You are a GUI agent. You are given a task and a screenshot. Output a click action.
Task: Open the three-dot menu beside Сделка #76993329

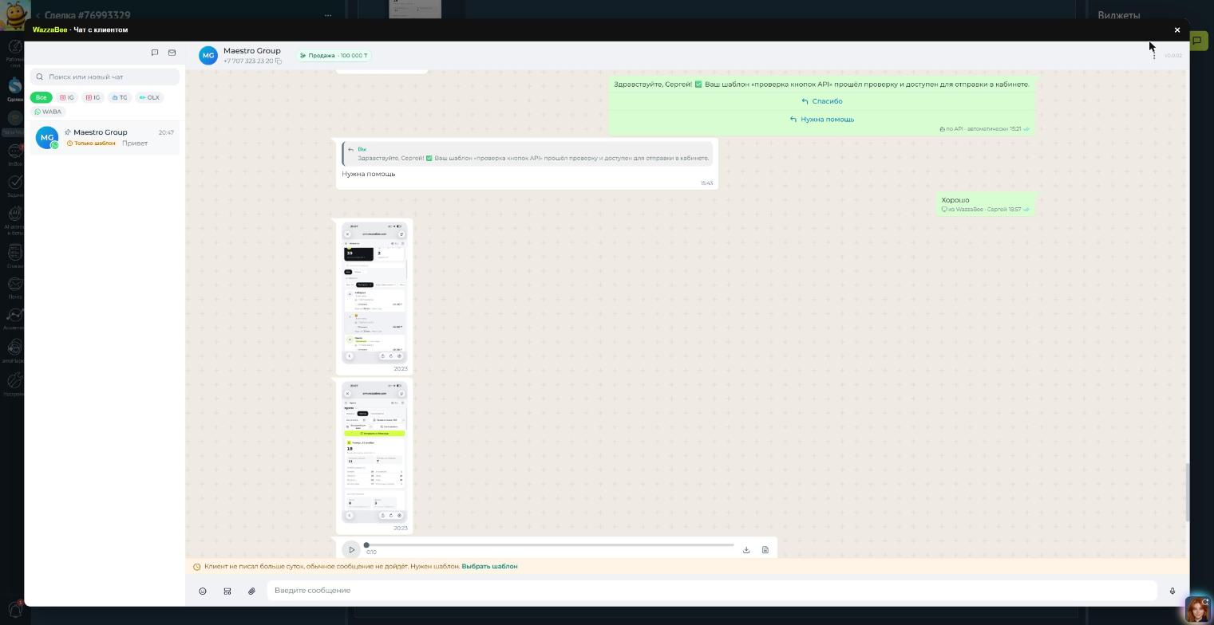328,15
